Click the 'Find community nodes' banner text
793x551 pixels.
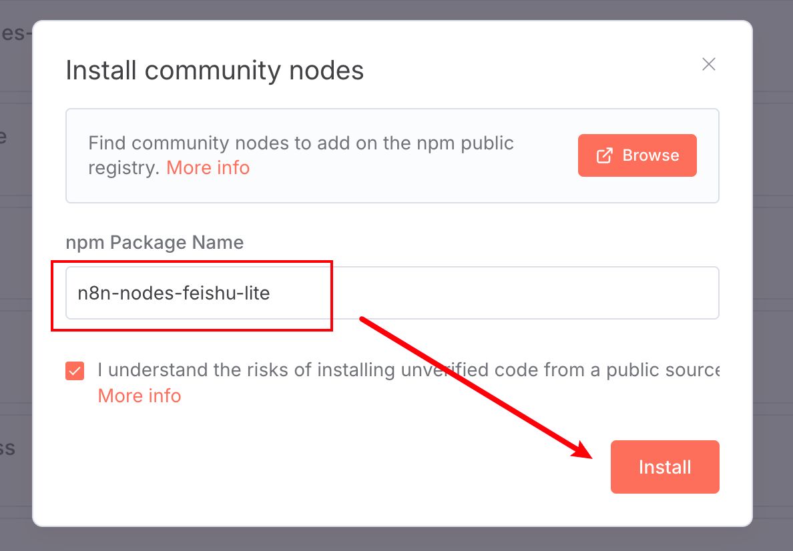coord(300,143)
